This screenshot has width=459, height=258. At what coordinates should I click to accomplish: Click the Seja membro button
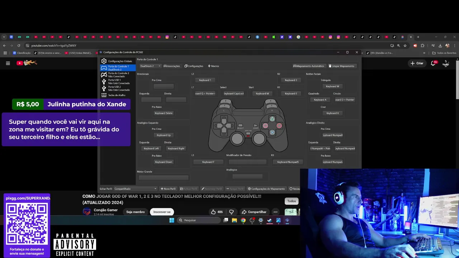click(x=136, y=212)
